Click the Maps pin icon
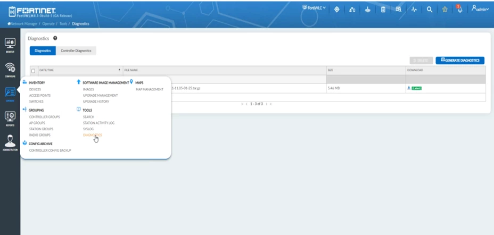 [131, 82]
